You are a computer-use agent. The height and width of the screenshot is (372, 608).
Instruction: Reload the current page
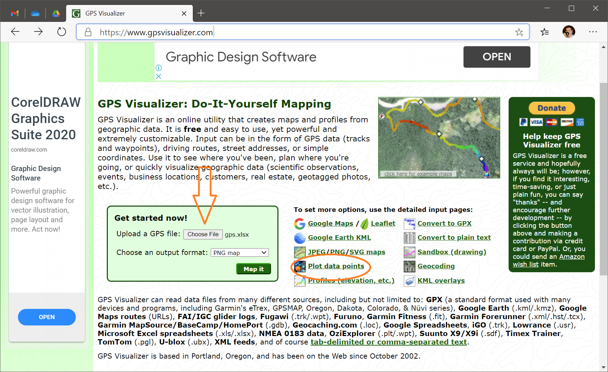coord(62,32)
